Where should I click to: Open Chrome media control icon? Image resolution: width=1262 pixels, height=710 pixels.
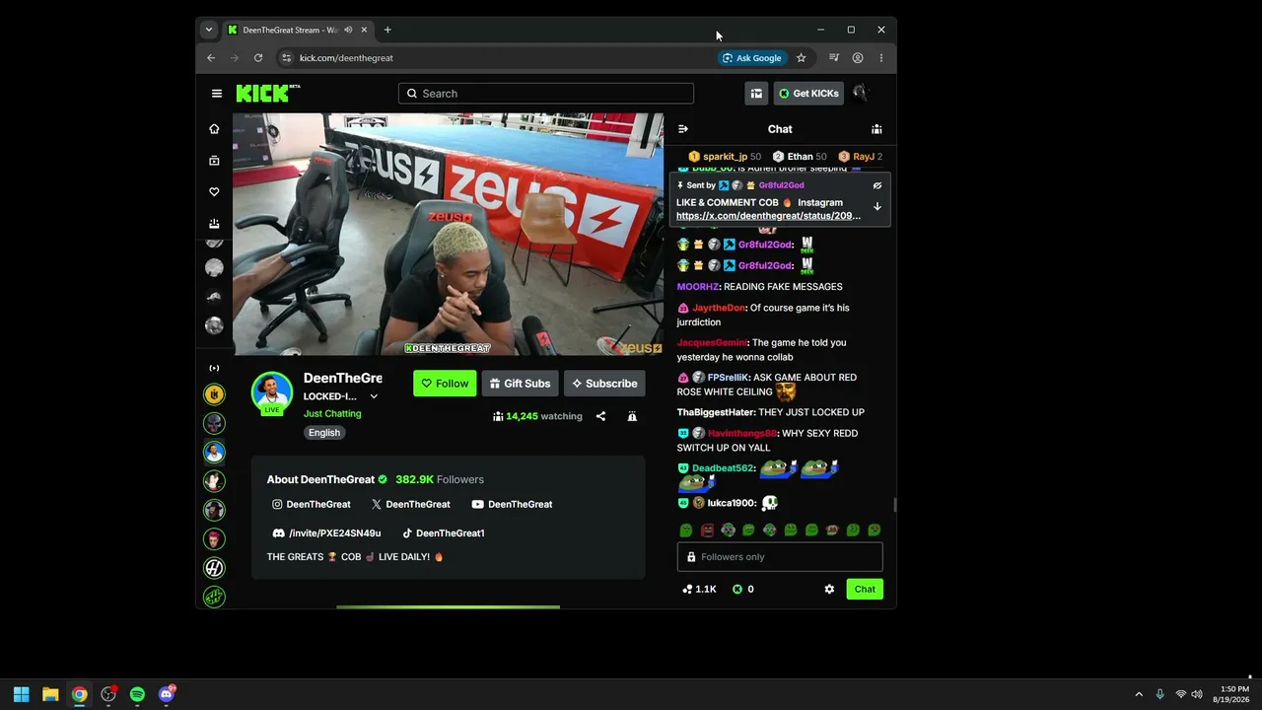834,58
